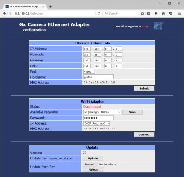The image size is (184, 177).
Task: Open the hamburger menu icon
Action: point(179,13)
